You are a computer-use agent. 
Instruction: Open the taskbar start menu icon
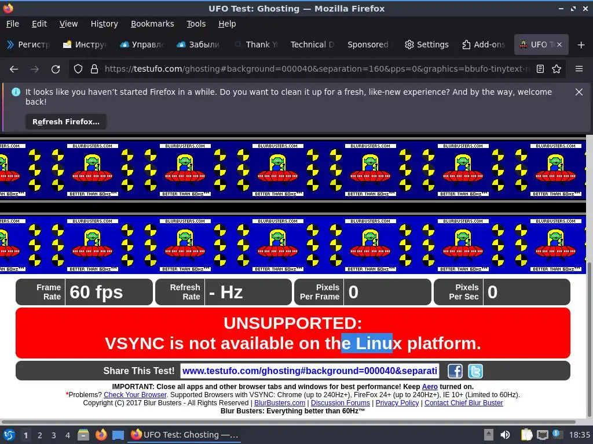click(x=9, y=435)
